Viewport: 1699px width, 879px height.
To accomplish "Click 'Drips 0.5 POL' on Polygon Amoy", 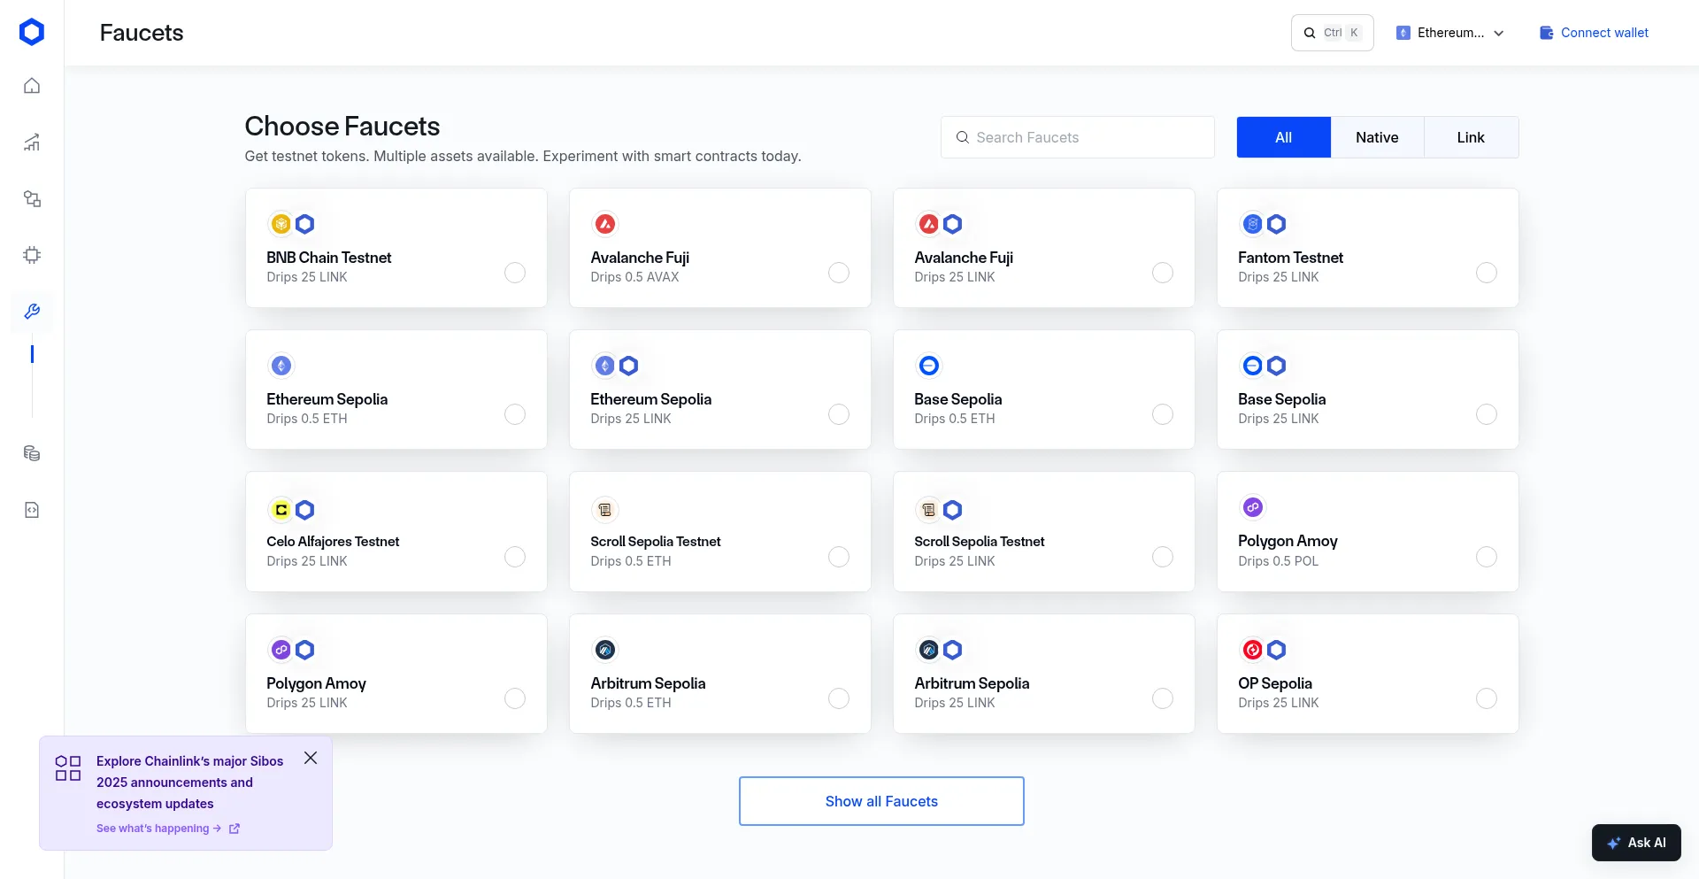I will coord(1278,561).
